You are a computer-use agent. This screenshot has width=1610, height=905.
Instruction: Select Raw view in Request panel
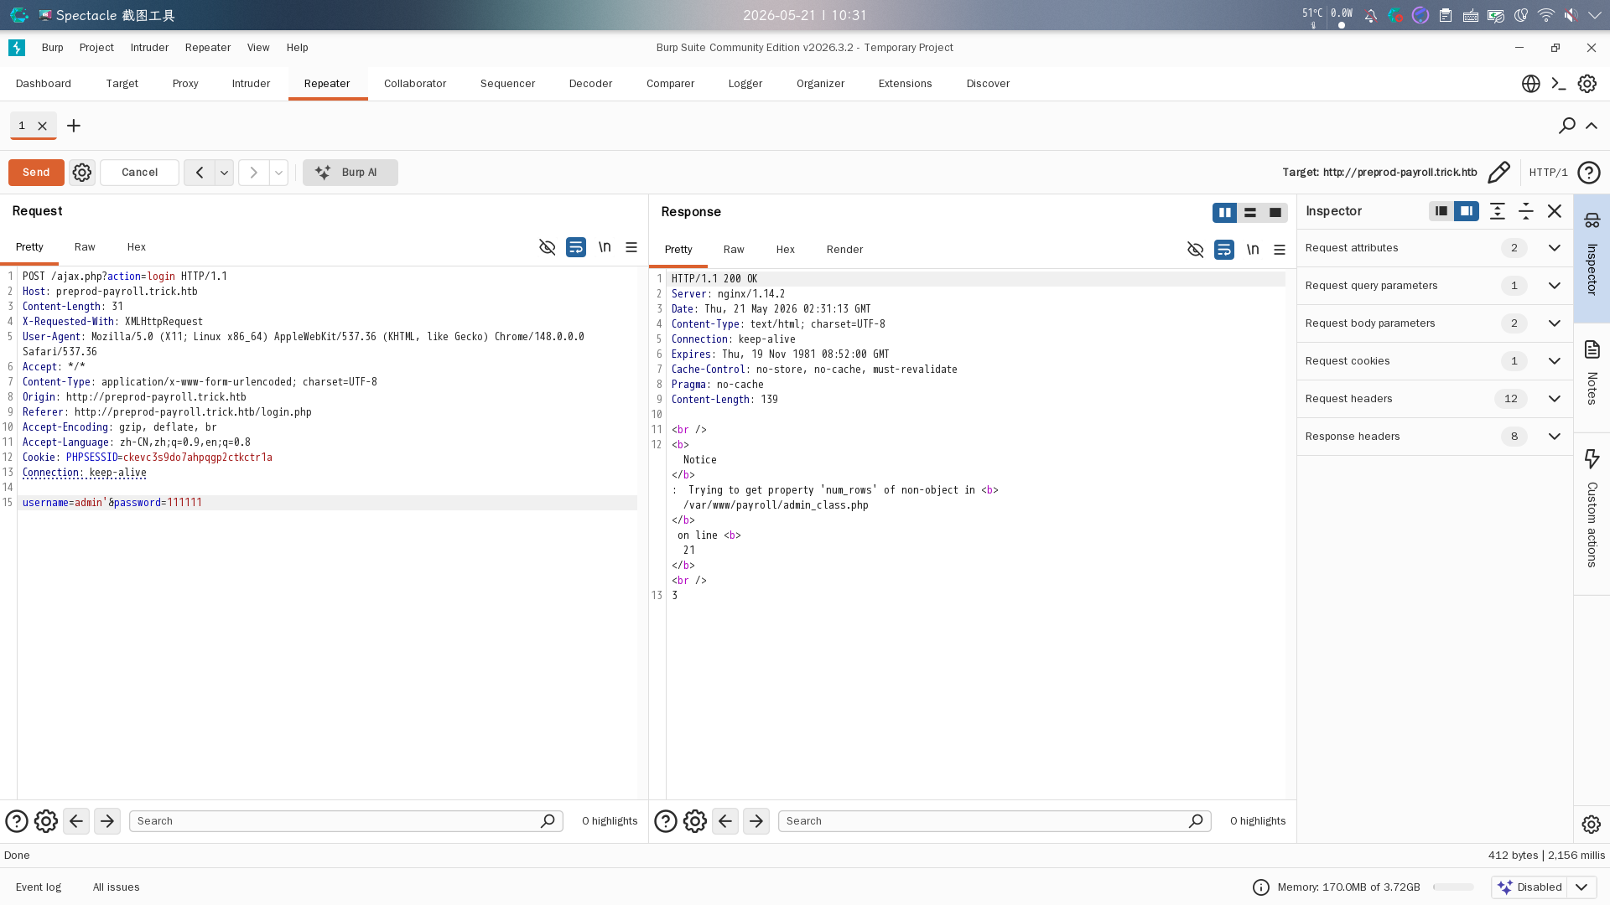85,247
